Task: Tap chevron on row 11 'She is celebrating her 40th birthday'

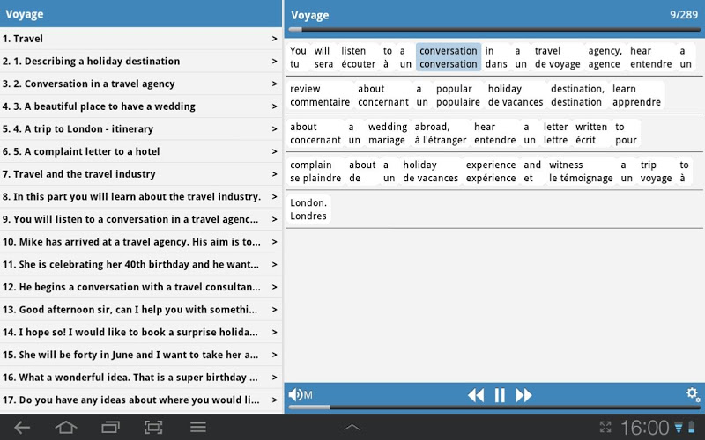Action: coord(274,265)
